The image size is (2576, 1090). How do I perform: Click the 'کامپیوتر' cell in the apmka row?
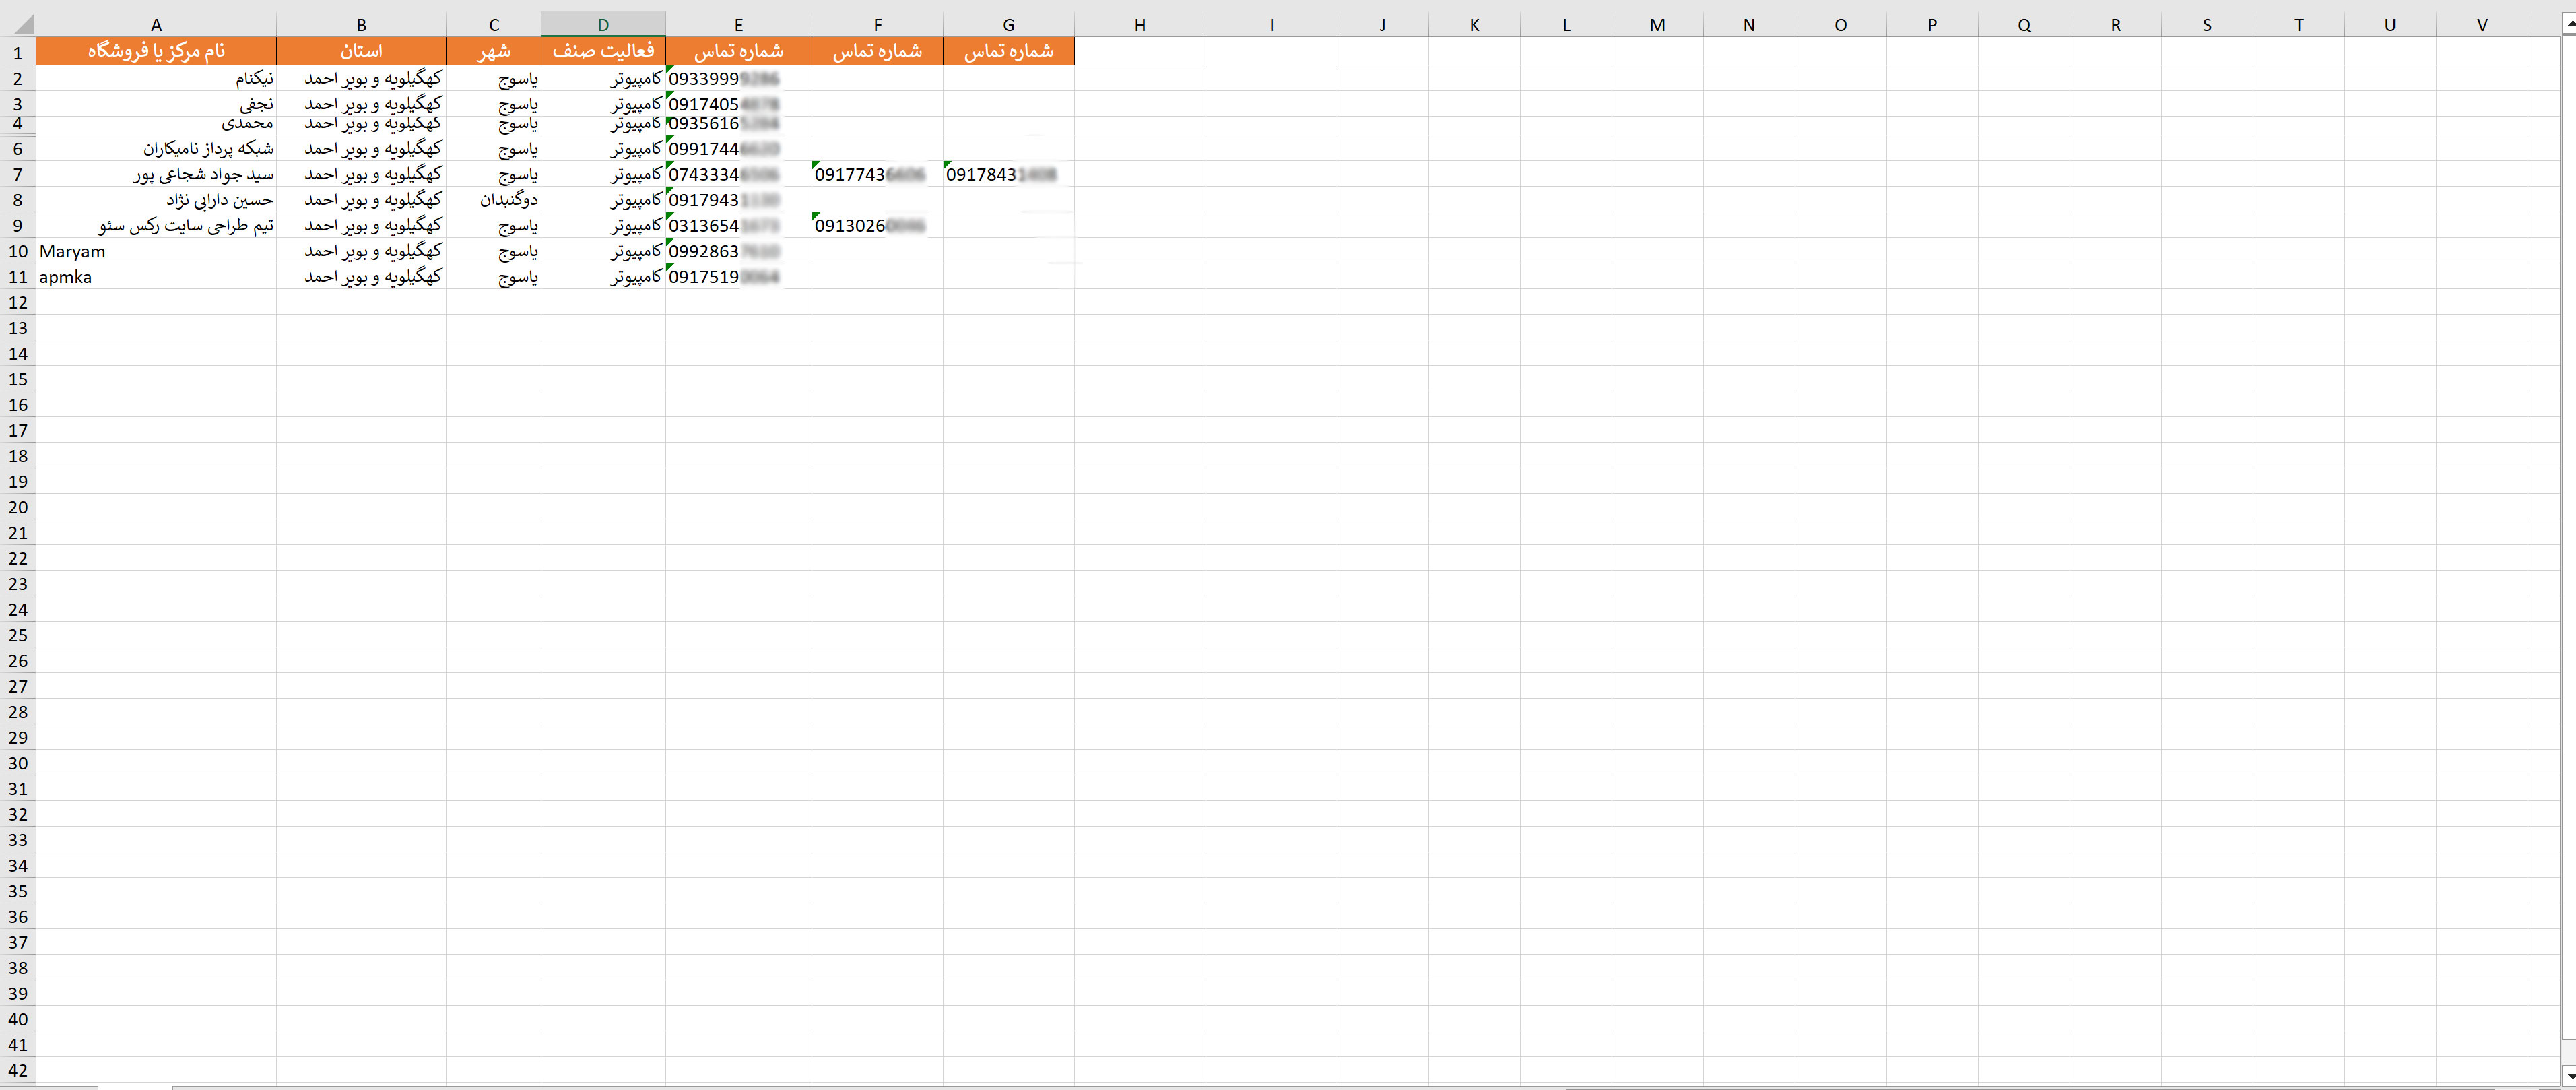pyautogui.click(x=603, y=277)
